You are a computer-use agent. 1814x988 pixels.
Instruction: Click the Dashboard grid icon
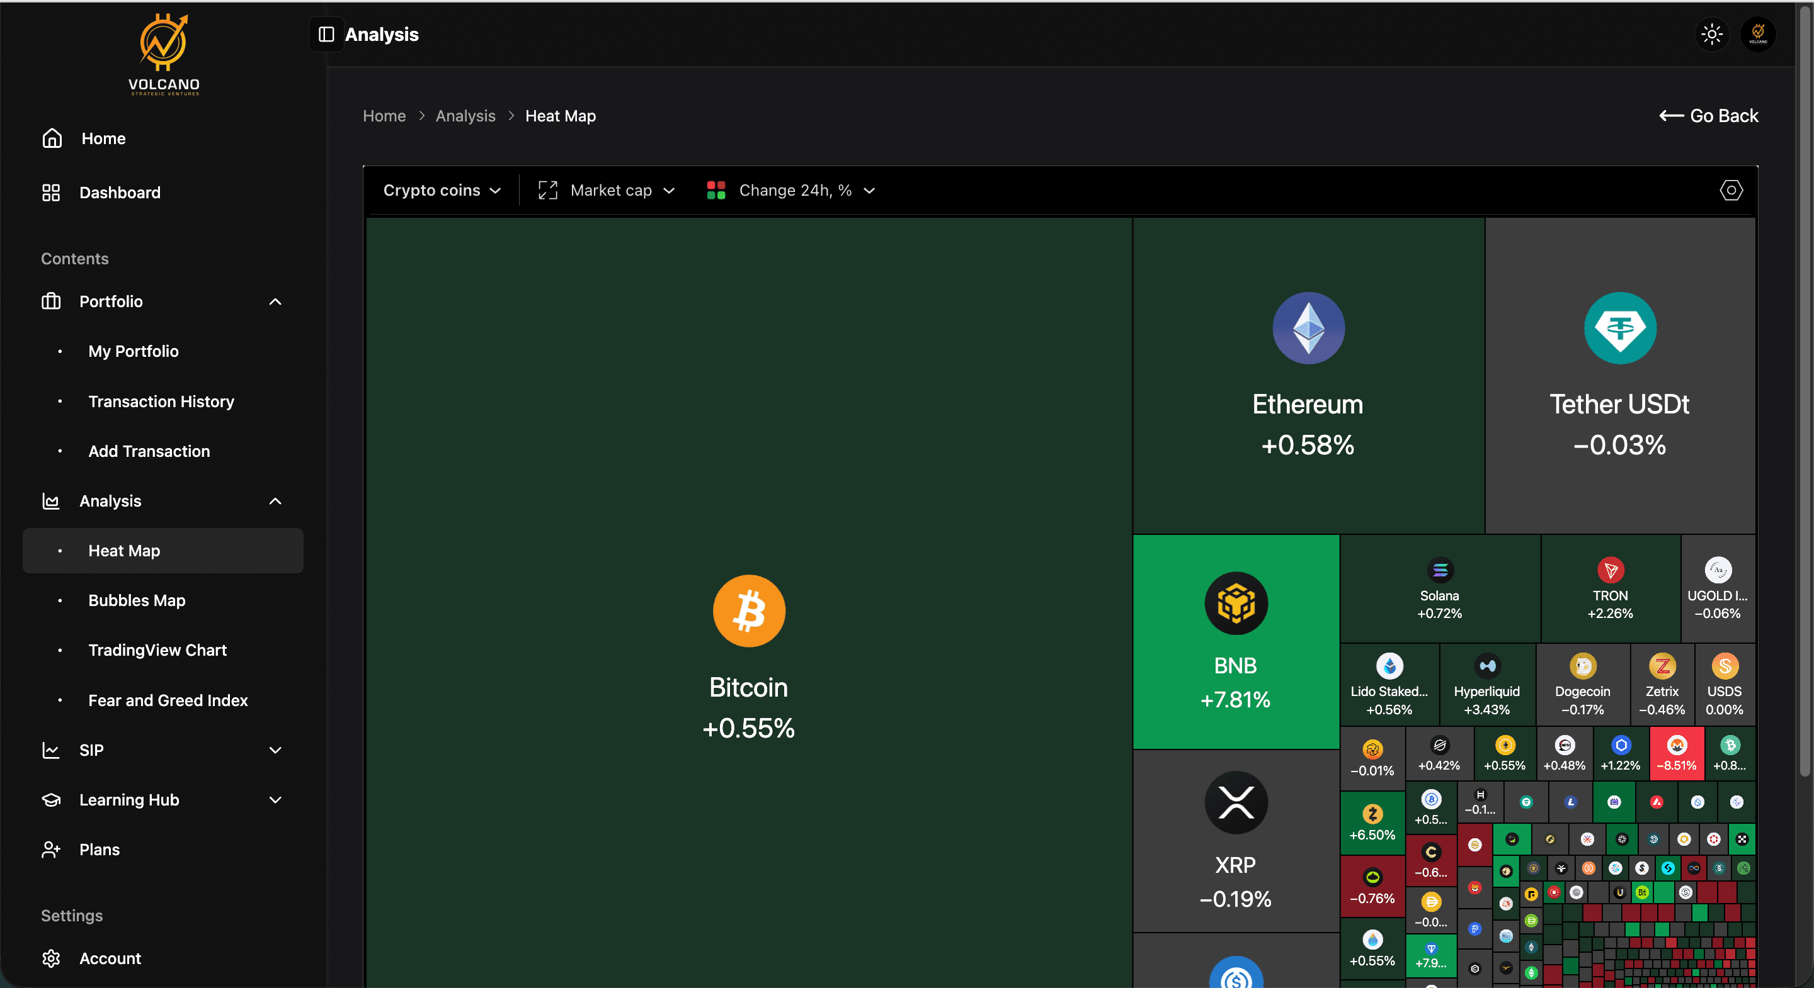(50, 193)
